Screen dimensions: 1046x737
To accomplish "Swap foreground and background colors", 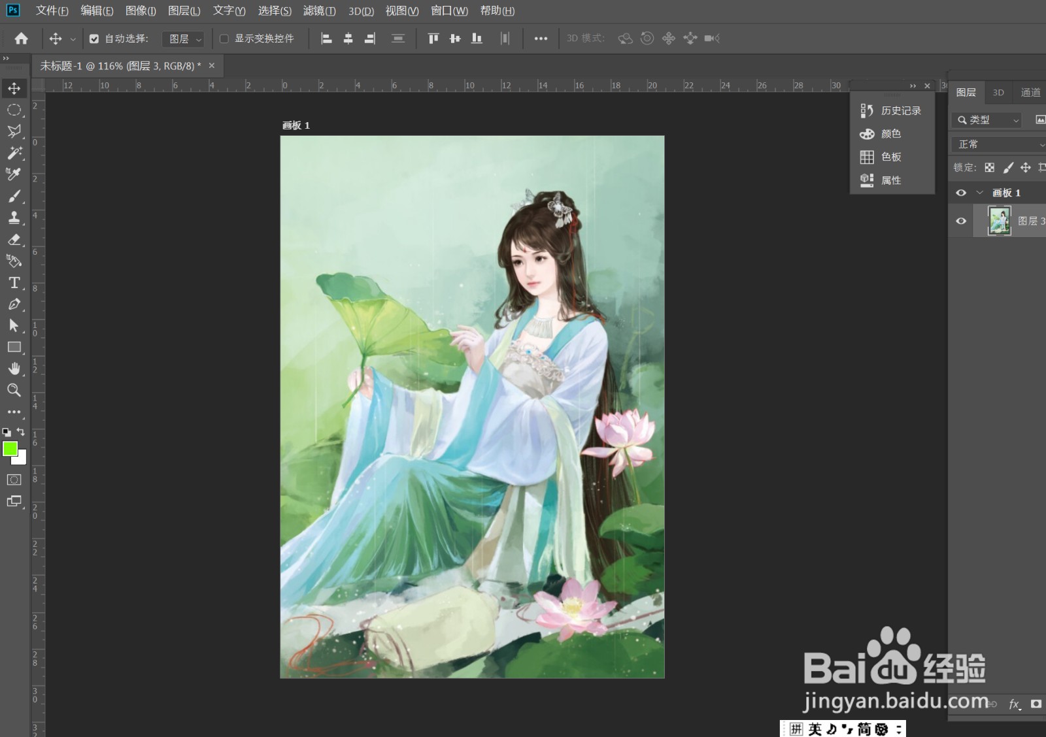I will click(x=21, y=431).
